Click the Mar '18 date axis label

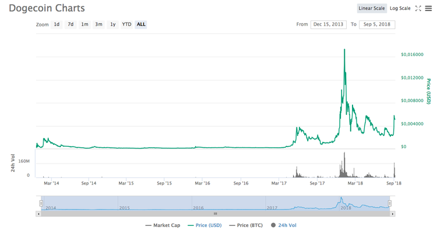pyautogui.click(x=355, y=183)
